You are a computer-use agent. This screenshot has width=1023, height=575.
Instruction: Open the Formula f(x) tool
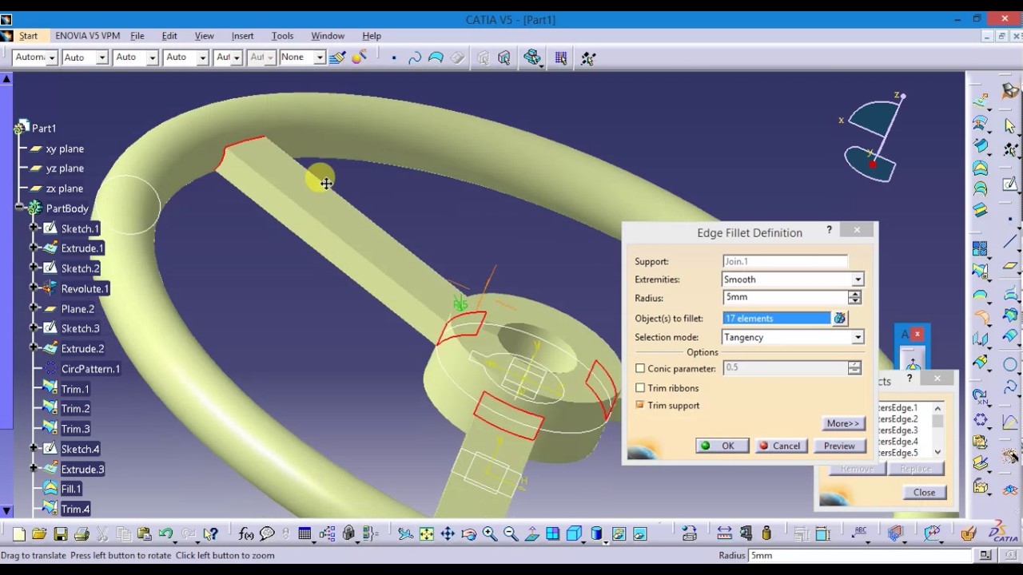245,534
